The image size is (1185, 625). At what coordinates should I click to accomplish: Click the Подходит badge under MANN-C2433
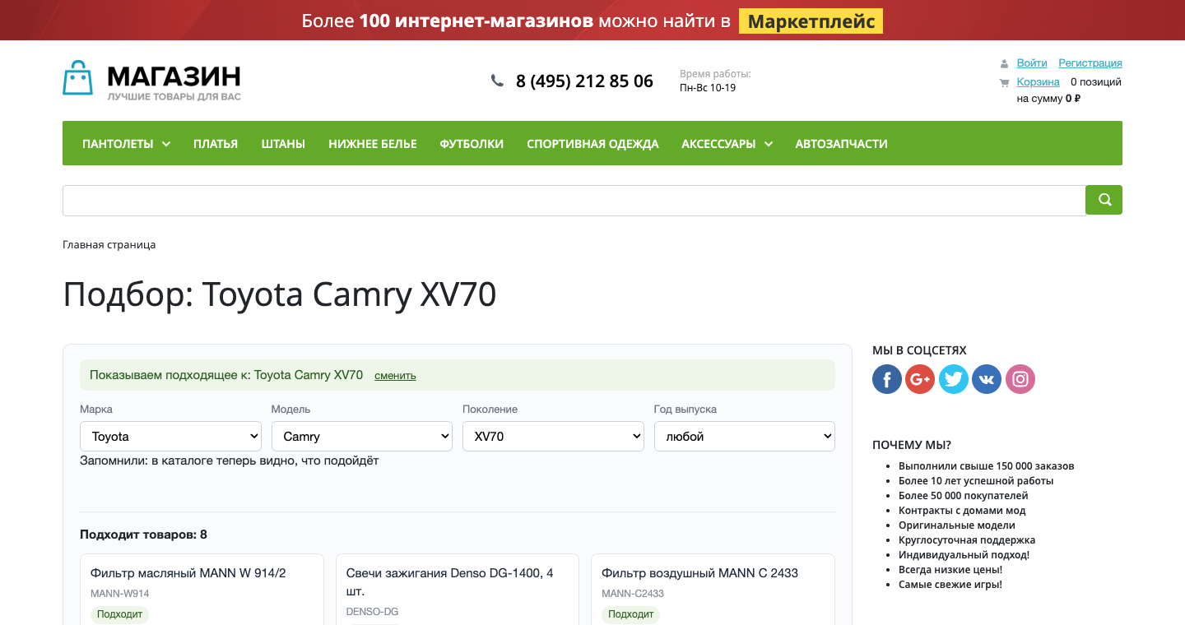coord(630,614)
